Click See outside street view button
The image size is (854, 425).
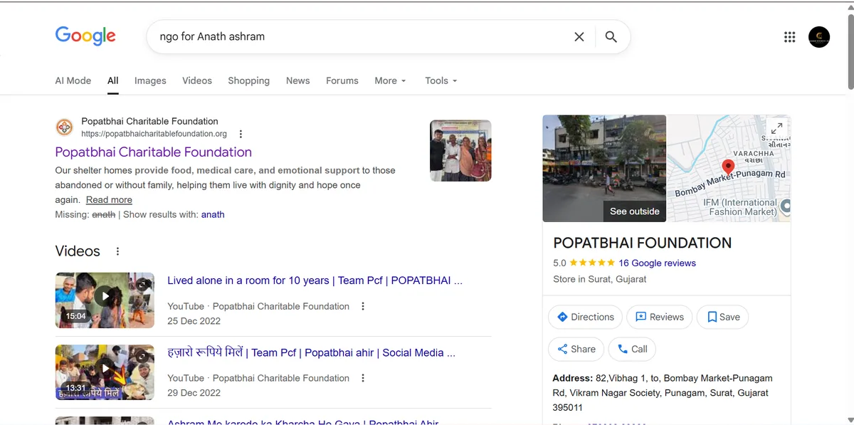pos(634,211)
